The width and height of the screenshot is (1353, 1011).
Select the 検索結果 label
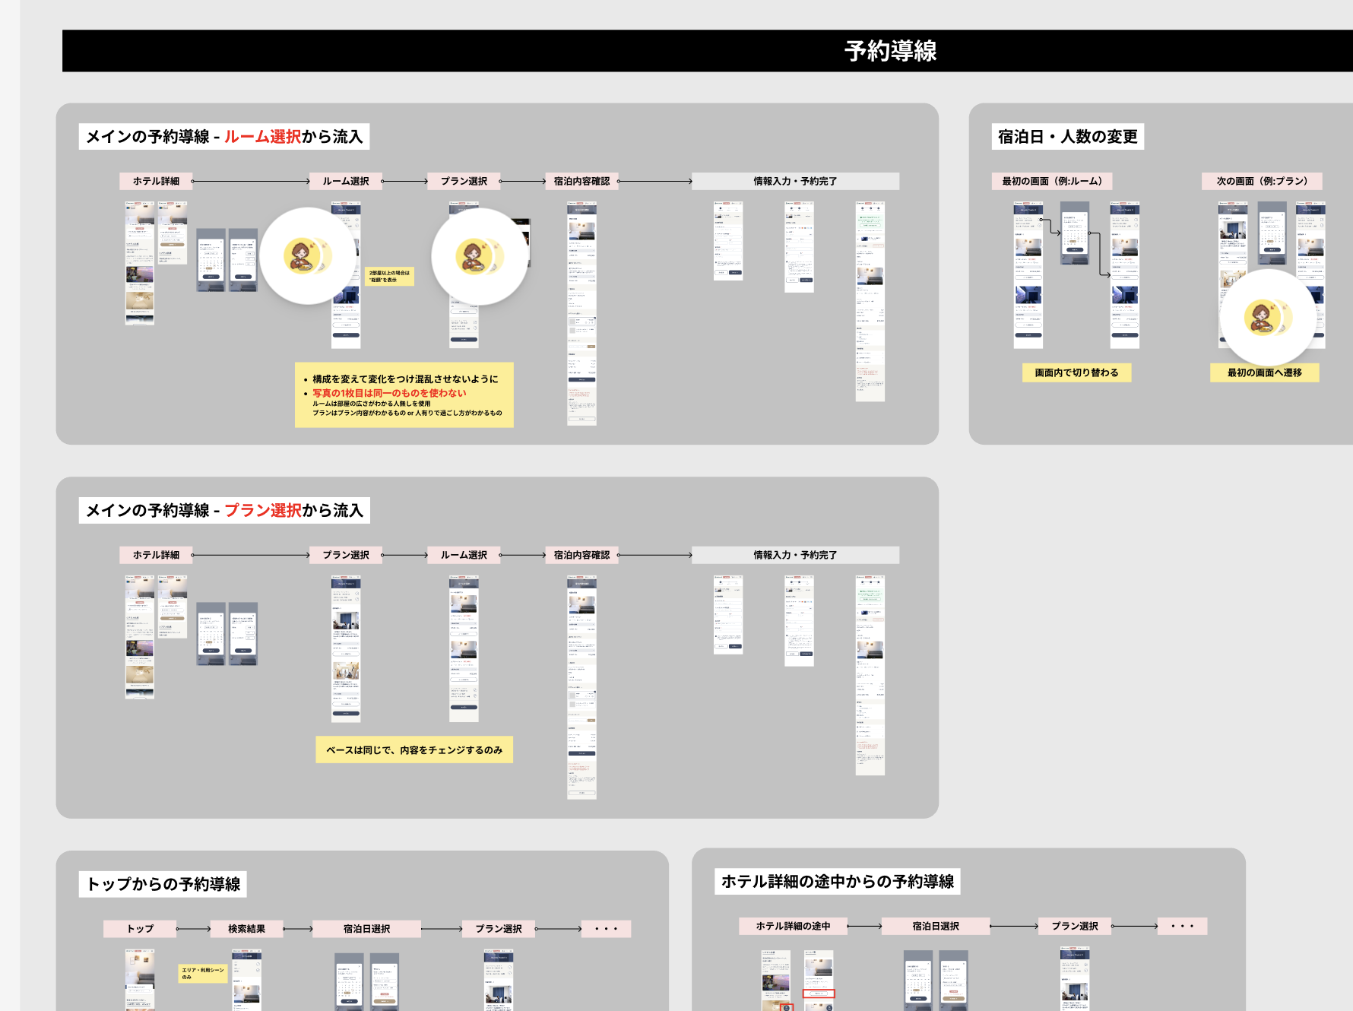tap(247, 929)
